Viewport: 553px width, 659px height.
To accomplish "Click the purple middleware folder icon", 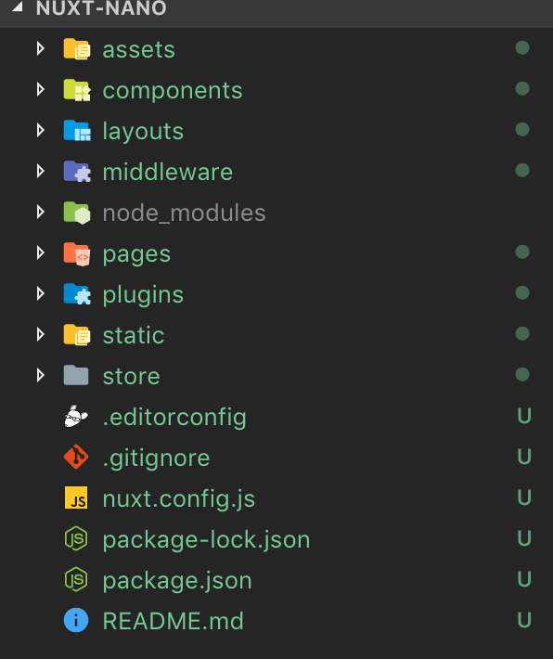I will 77,172.
